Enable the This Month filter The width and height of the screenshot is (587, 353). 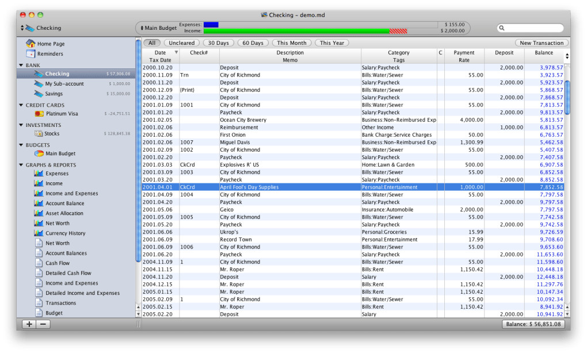(x=292, y=43)
